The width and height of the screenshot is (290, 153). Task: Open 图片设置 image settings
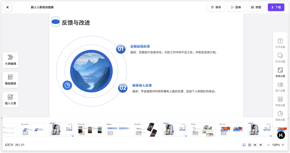(280, 87)
